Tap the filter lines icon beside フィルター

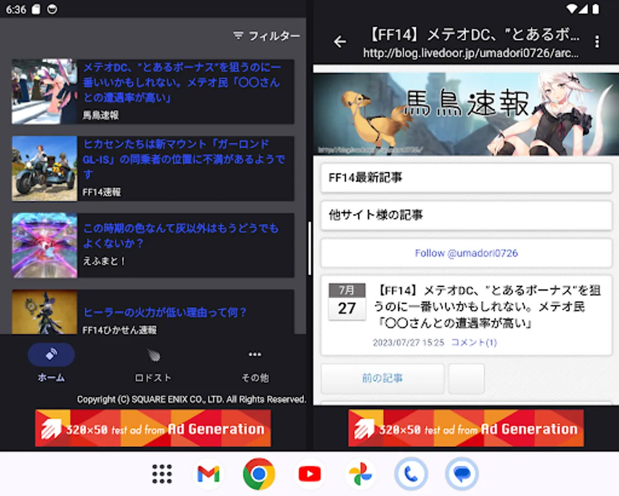click(238, 35)
